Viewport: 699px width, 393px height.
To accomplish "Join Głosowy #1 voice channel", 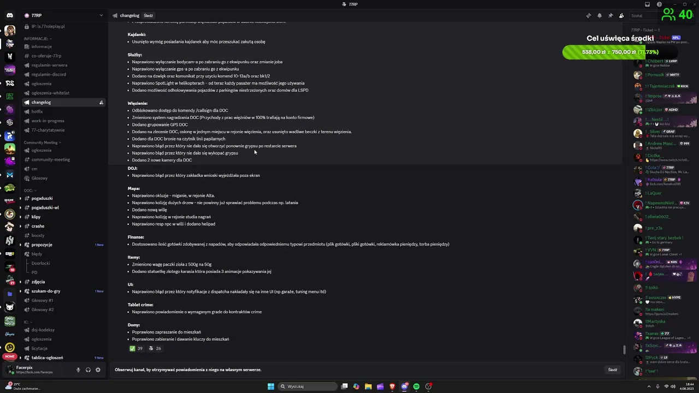I will pos(64,300).
